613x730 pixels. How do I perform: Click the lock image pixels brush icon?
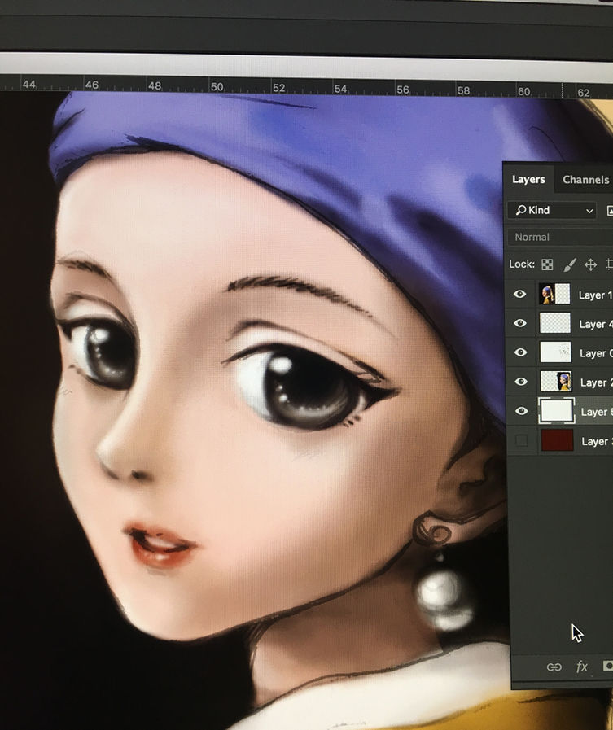pyautogui.click(x=570, y=265)
